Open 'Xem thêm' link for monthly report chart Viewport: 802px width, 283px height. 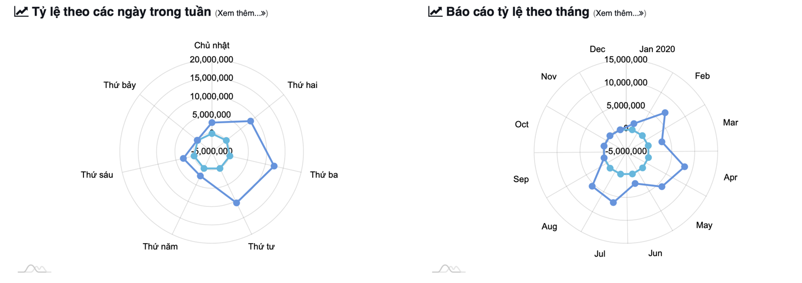pos(620,13)
